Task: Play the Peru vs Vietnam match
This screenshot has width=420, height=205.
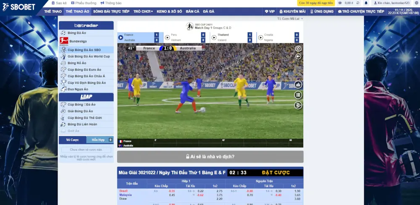Action: tap(167, 37)
